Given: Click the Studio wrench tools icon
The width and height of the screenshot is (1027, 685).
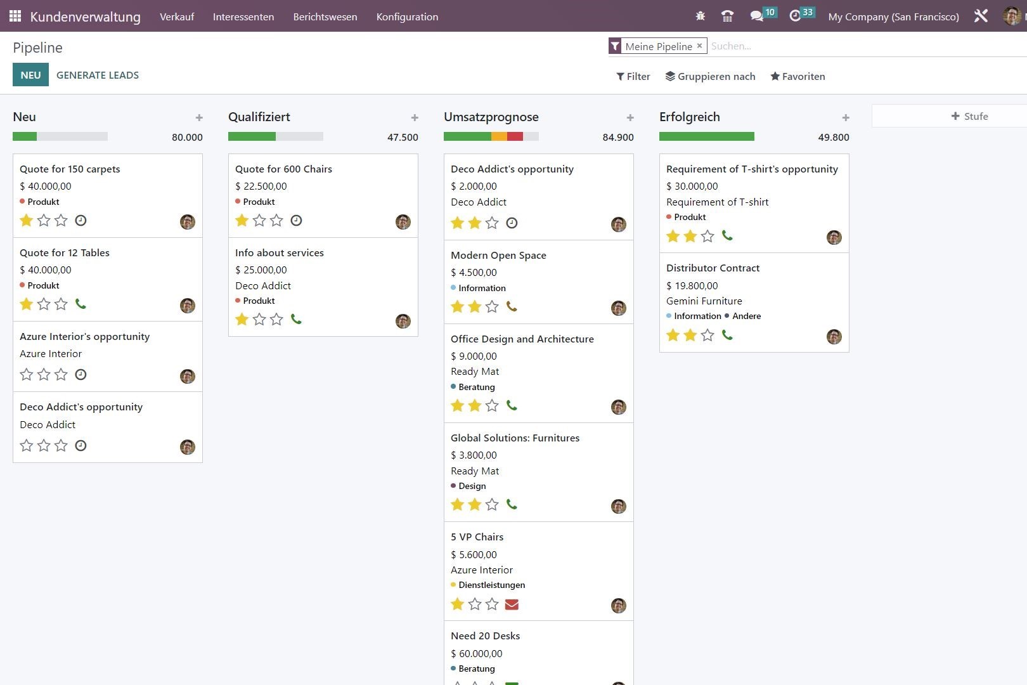Looking at the screenshot, I should [x=981, y=16].
